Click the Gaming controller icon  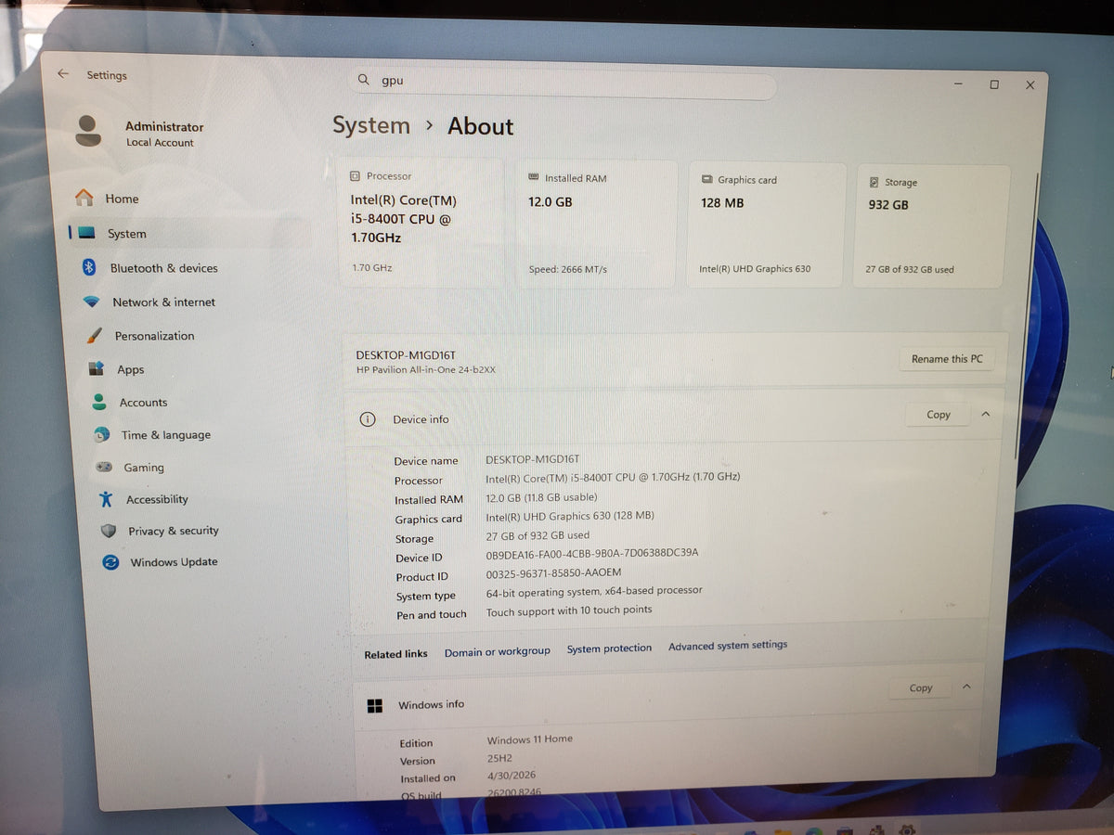[105, 467]
